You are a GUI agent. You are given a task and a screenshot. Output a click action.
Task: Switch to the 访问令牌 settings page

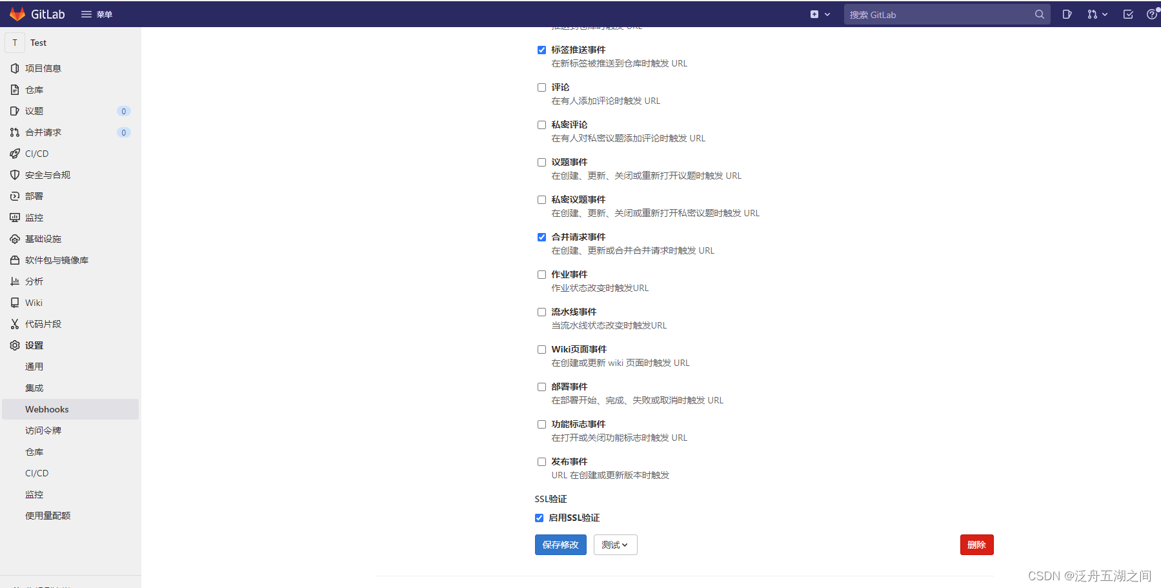(43, 430)
